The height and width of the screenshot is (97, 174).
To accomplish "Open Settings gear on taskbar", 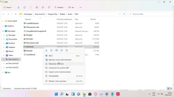I will 107,94.
